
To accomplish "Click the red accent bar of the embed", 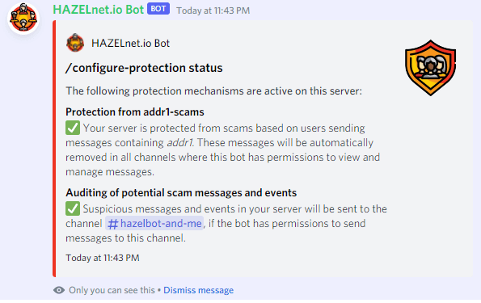I will pyautogui.click(x=54, y=149).
